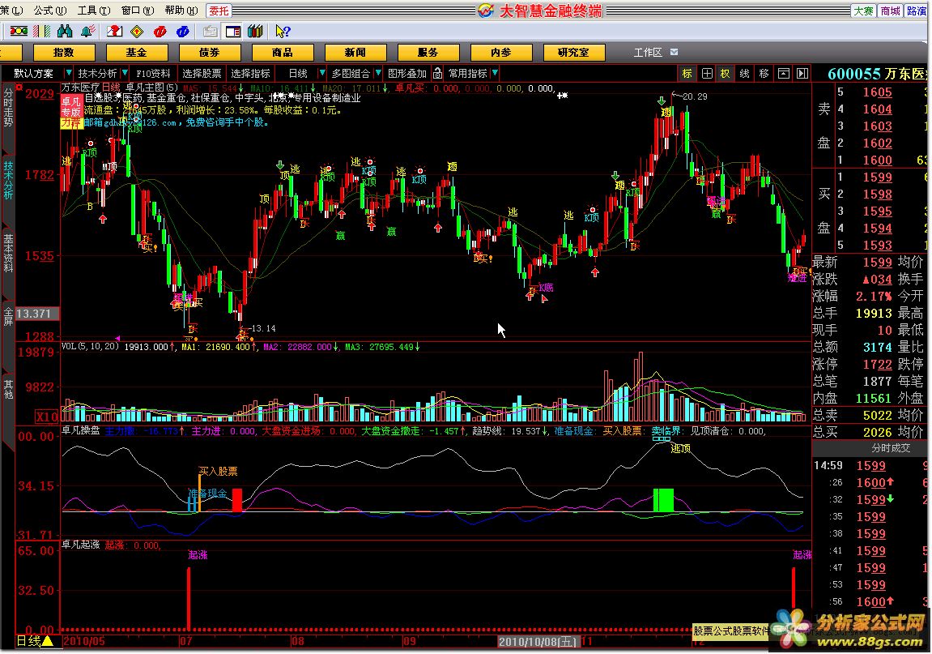This screenshot has height=654, width=932.
Task: Click the 大赛 link button
Action: [864, 11]
